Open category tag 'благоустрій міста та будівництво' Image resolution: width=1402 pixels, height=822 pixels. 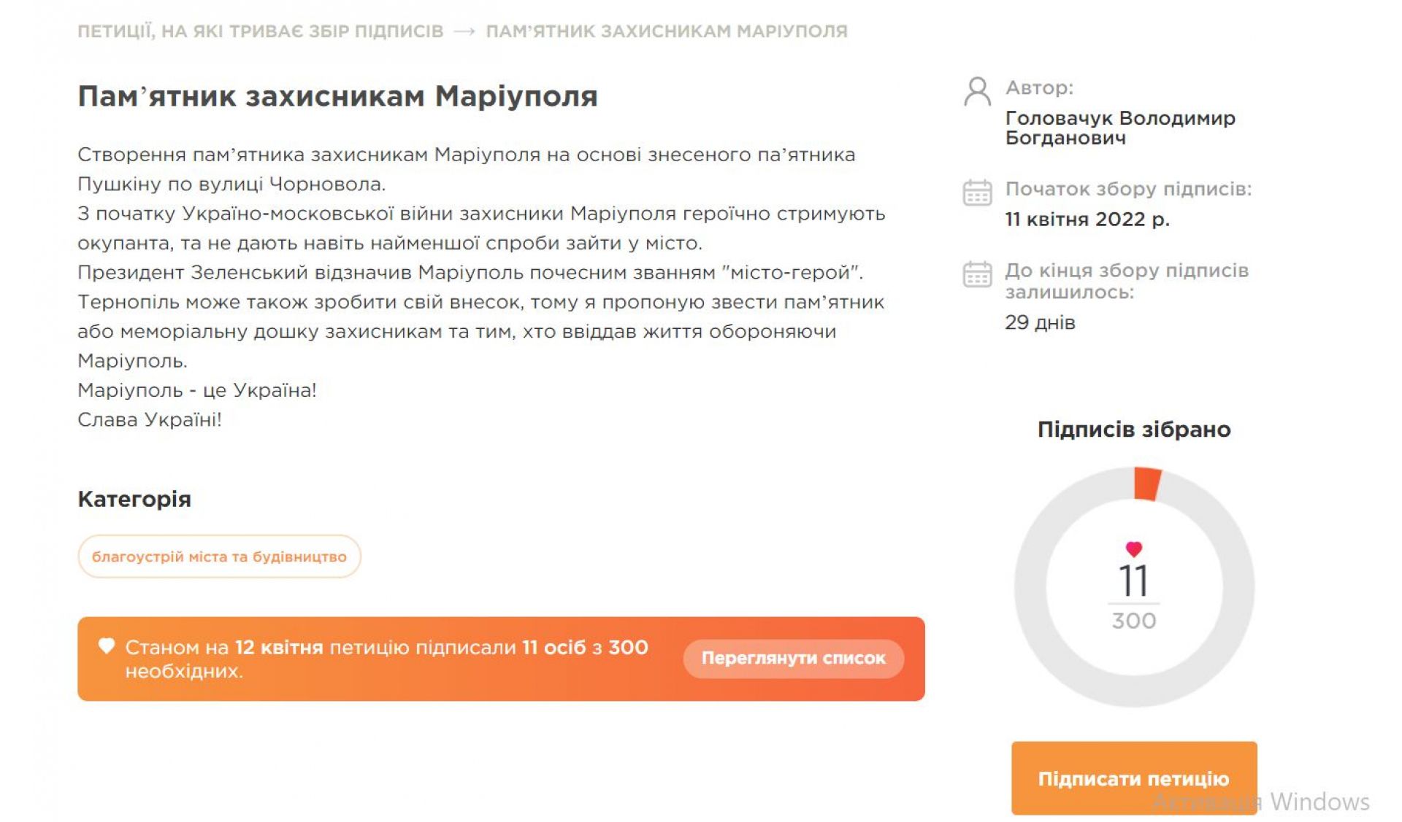219,557
